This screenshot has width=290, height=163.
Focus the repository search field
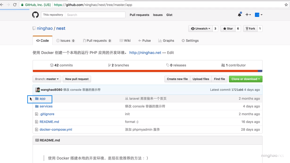[95, 15]
